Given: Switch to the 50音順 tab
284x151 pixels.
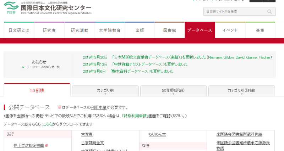Looking at the screenshot, I should click(x=37, y=90).
